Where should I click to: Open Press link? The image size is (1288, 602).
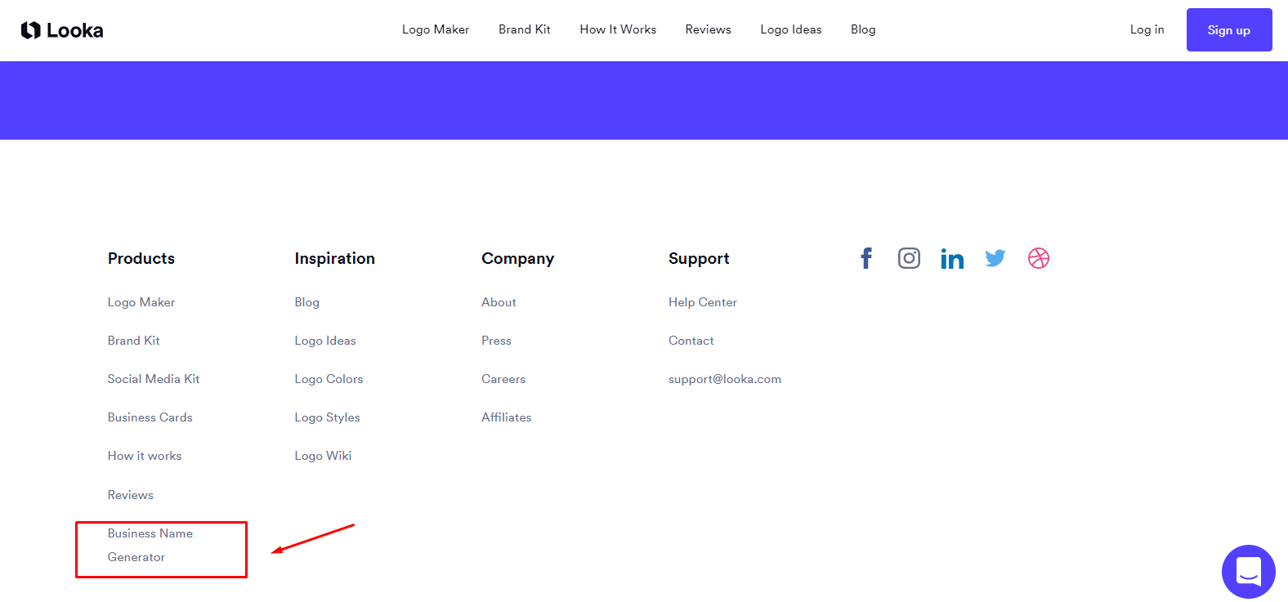point(496,341)
